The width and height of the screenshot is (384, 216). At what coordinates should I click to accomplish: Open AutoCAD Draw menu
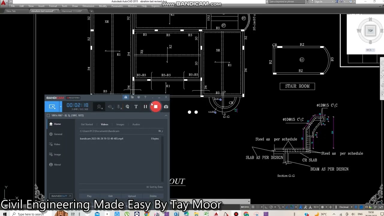[x=75, y=6]
